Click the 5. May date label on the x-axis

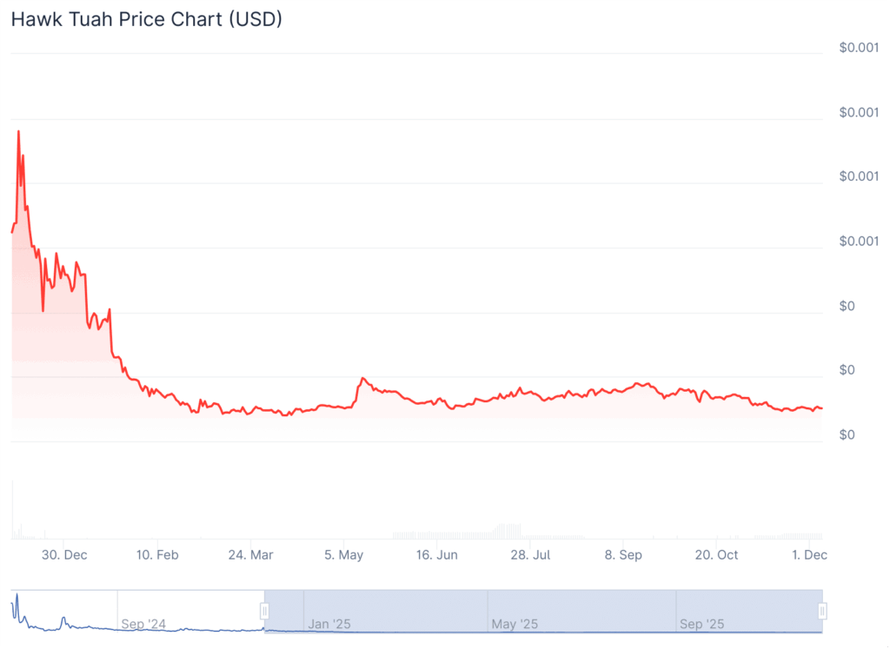343,555
